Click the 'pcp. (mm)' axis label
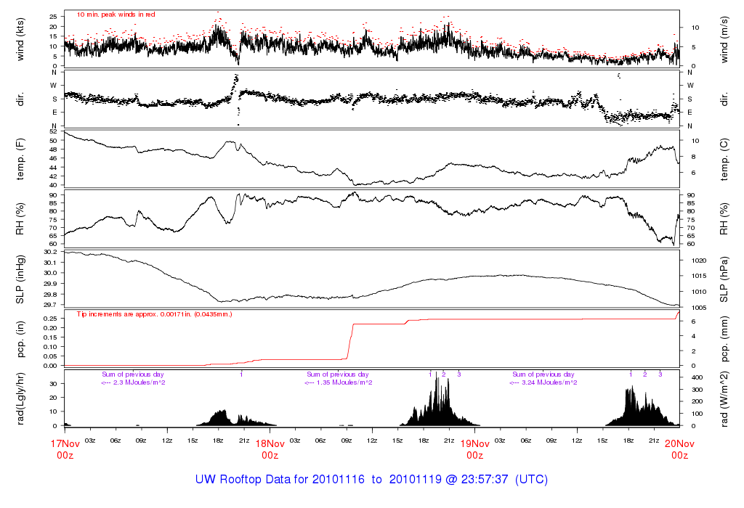Viewport: 744px width, 508px height. [x=724, y=340]
